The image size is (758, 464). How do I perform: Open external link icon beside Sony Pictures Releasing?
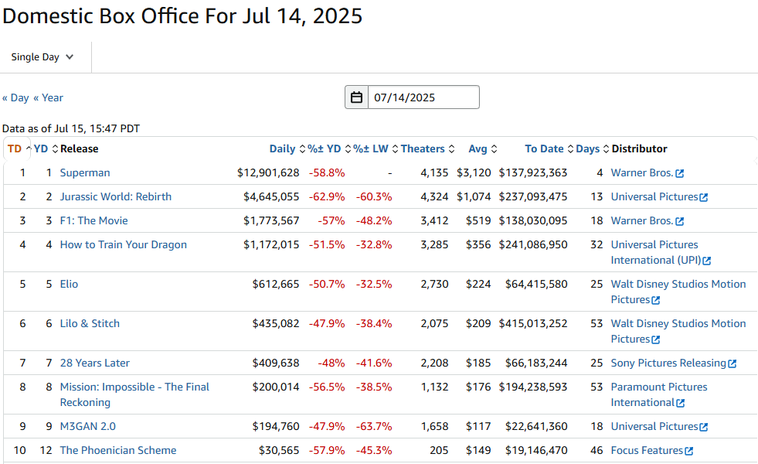click(x=733, y=363)
